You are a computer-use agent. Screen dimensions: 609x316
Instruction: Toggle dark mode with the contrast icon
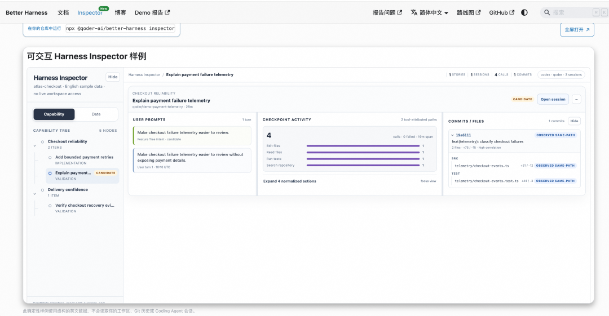click(524, 12)
